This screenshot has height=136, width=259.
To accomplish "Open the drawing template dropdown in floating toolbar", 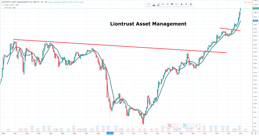I will [x=149, y=4].
